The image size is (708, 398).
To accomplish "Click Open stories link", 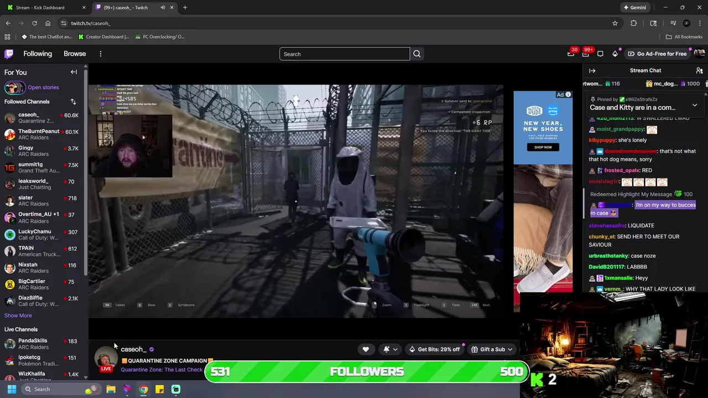I will coord(43,87).
